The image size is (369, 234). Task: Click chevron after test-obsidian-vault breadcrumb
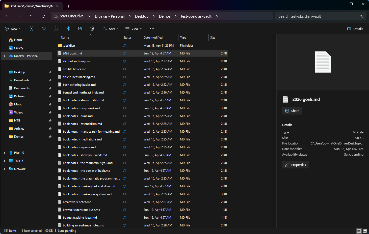[217, 16]
